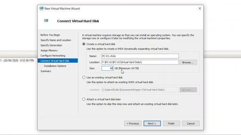Select the Create a virtual hard disk option
This screenshot has height=135, width=241.
point(84,44)
